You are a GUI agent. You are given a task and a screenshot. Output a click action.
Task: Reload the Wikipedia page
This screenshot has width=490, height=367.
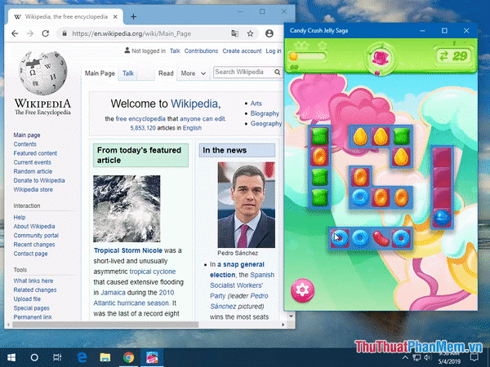[x=46, y=33]
